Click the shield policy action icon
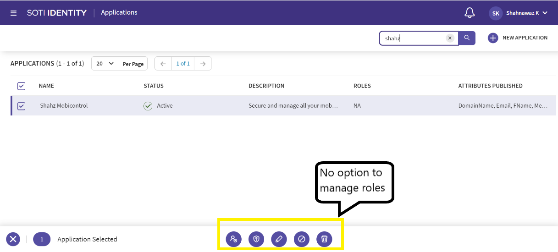558x252 pixels. [256, 239]
